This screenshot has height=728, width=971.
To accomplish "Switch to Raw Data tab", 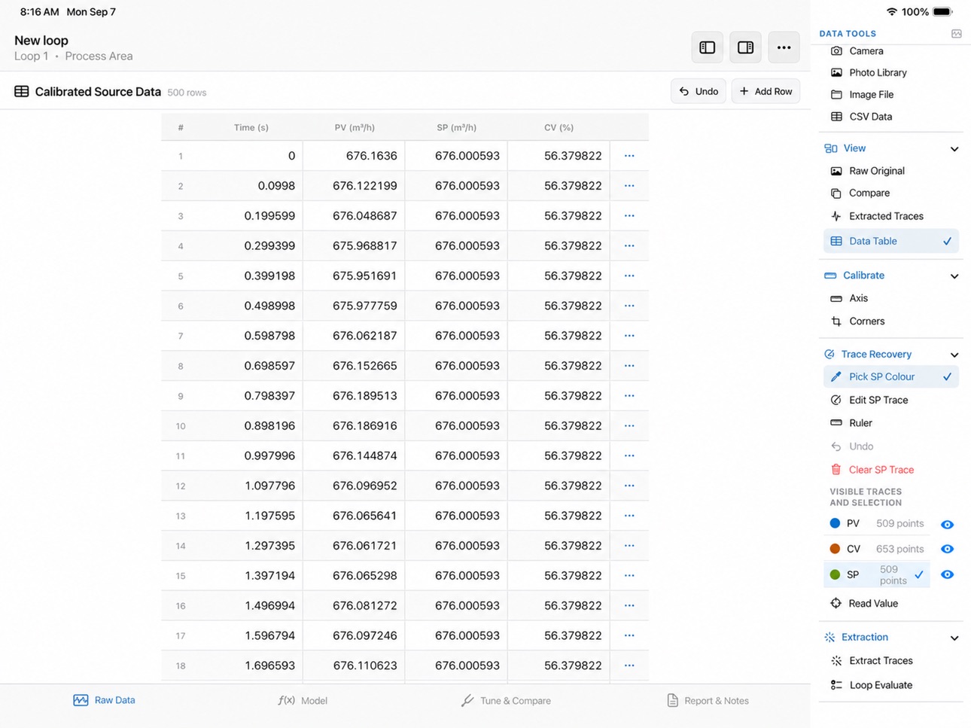I will [105, 700].
